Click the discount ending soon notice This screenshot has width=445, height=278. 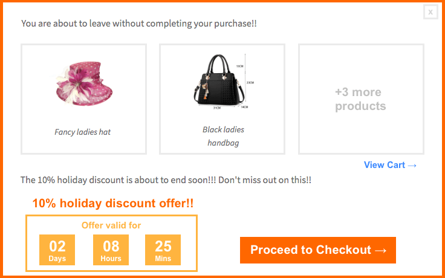pos(166,180)
